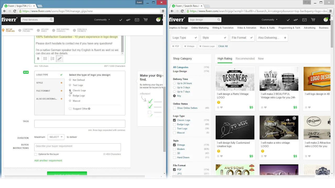
Task: Open messages envelope in right Fiverr header
Action: [x=304, y=20]
